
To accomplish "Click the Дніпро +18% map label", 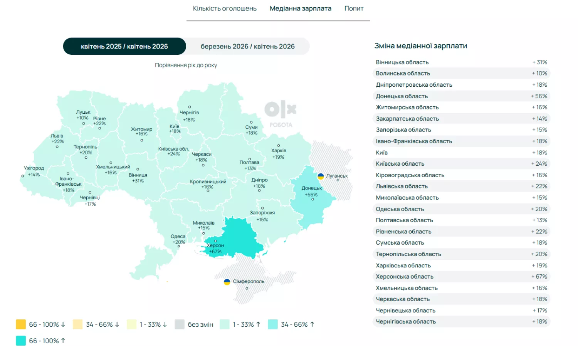I will click(x=259, y=183).
